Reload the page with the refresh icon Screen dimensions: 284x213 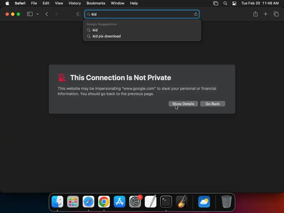[196, 14]
